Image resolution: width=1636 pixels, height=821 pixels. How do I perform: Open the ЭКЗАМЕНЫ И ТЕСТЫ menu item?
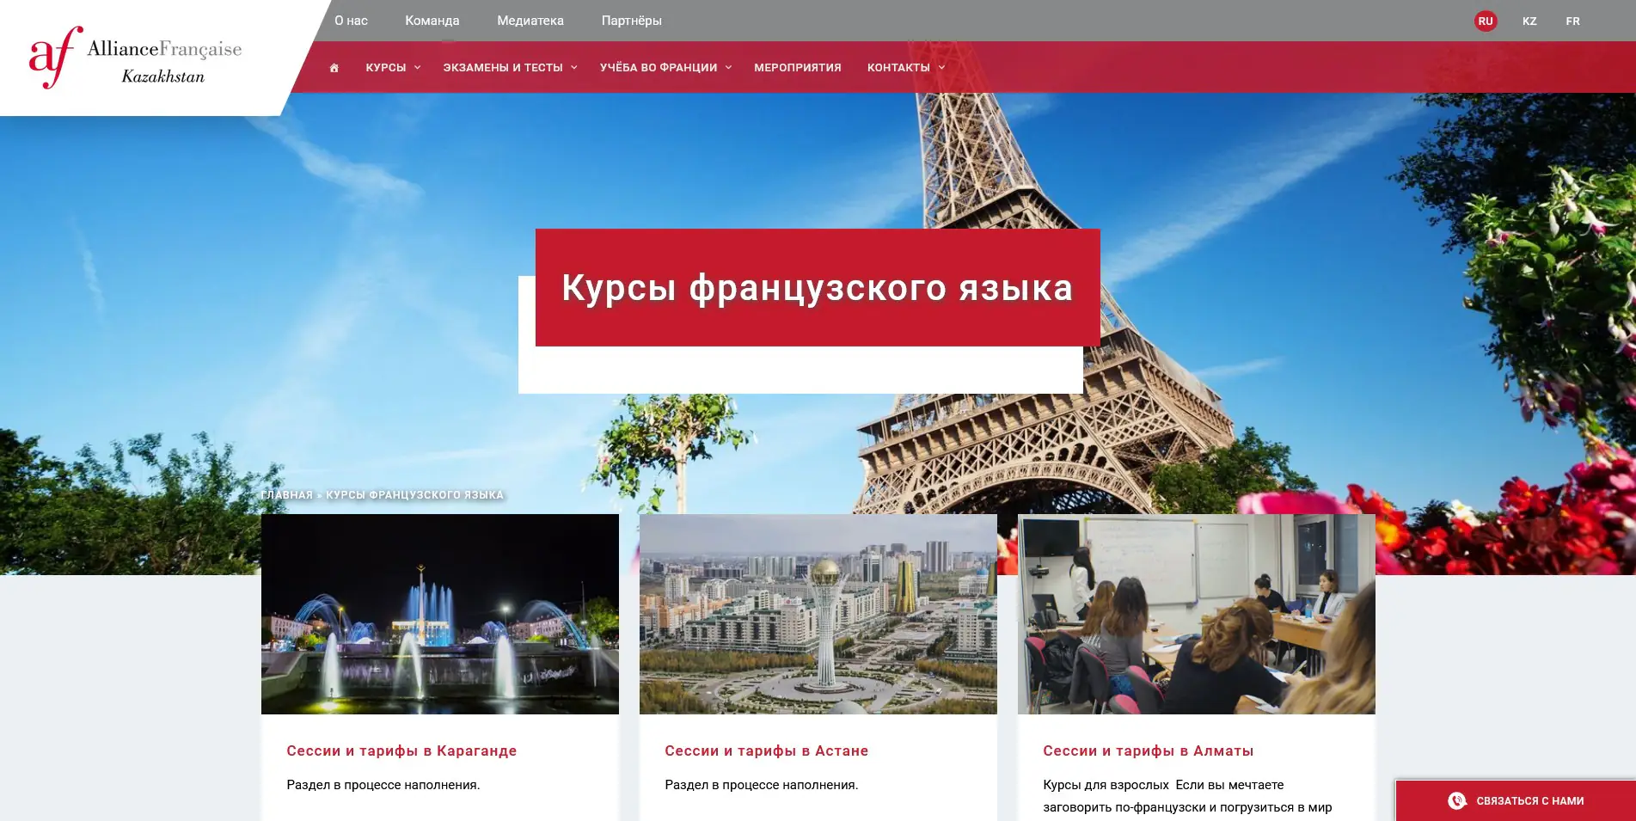(x=503, y=68)
